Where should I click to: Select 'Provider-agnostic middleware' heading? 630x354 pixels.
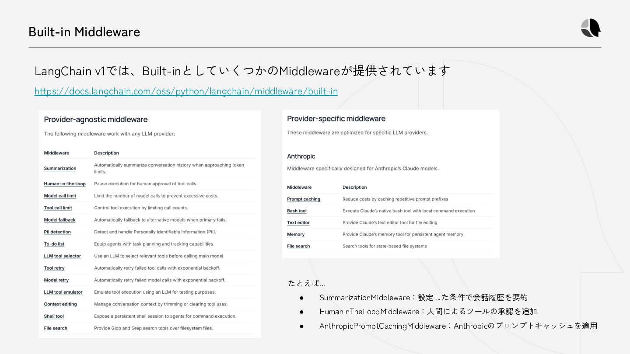point(96,119)
